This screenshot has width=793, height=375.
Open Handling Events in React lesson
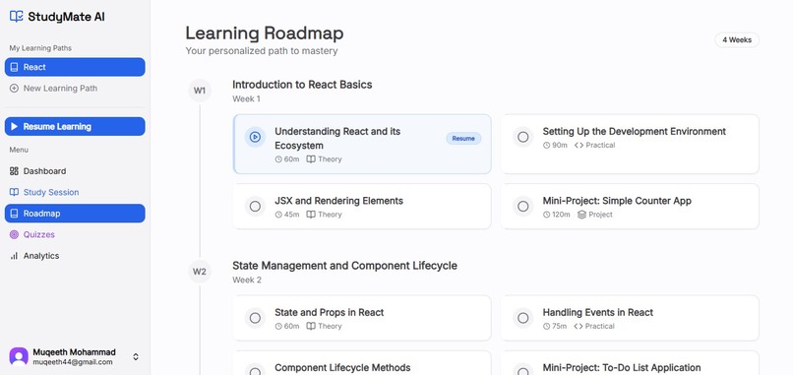pos(630,318)
